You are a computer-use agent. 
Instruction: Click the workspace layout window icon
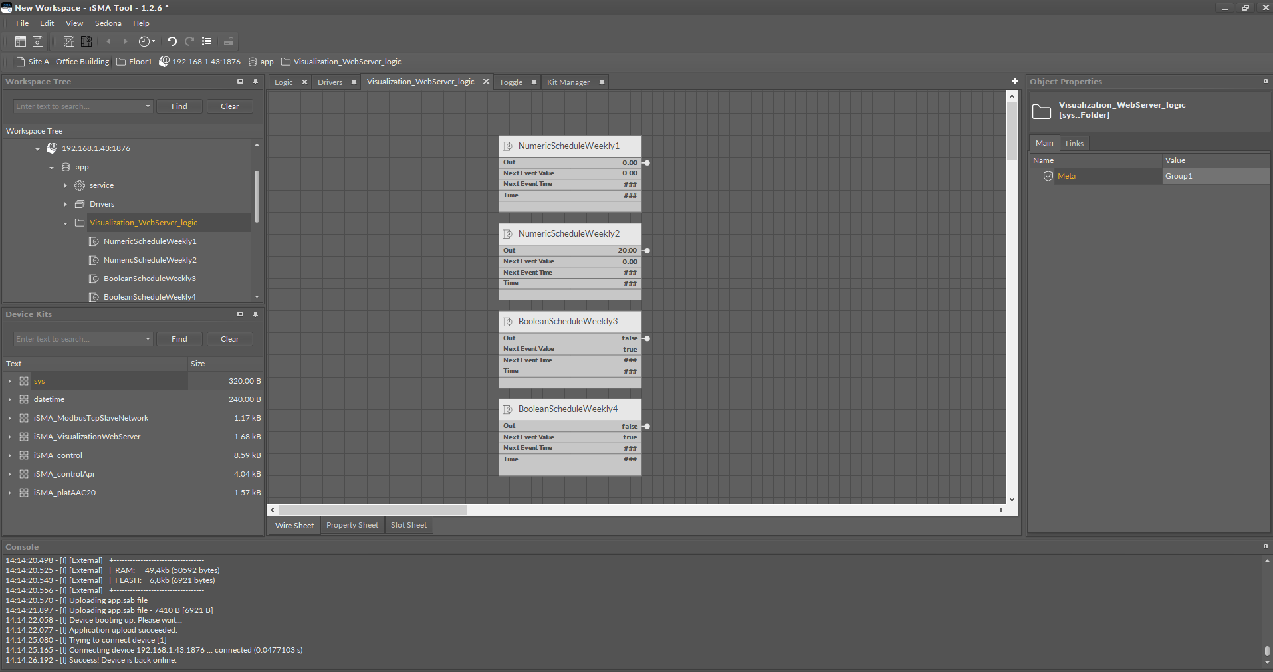[x=21, y=41]
